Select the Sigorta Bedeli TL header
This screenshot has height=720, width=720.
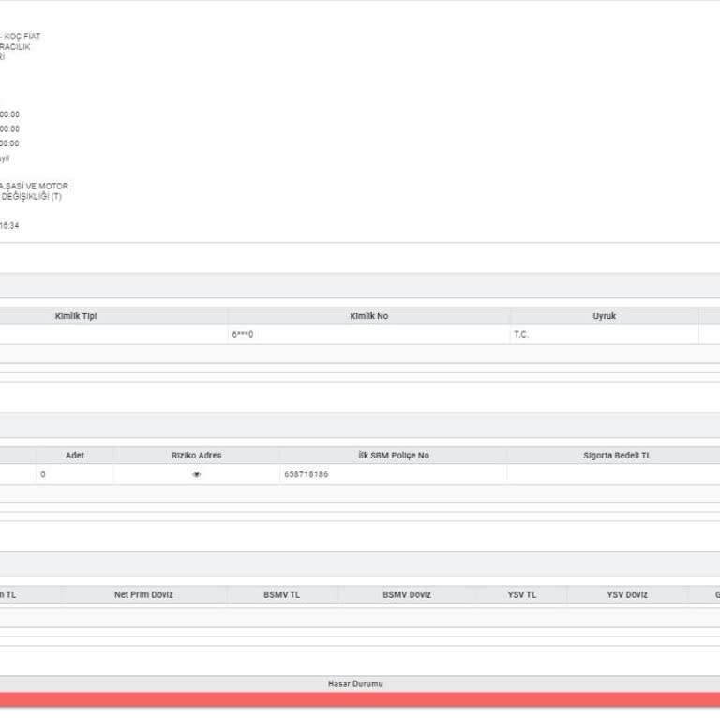coord(617,455)
